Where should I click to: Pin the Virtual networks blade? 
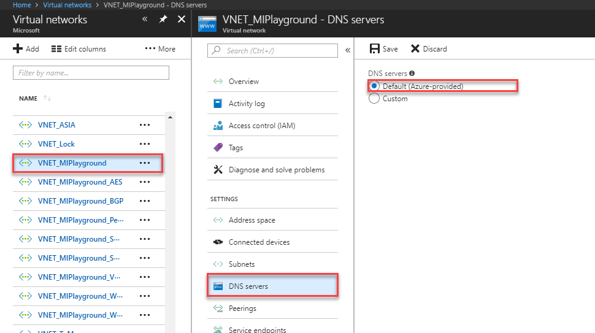(163, 19)
